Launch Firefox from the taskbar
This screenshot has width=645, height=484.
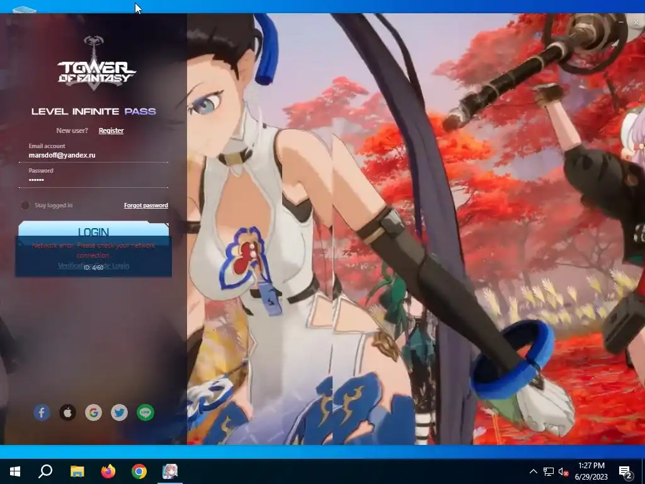[108, 471]
